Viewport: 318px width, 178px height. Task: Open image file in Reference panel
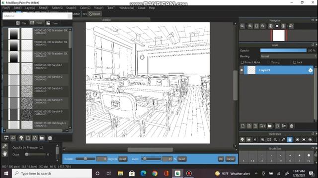(x=248, y=139)
